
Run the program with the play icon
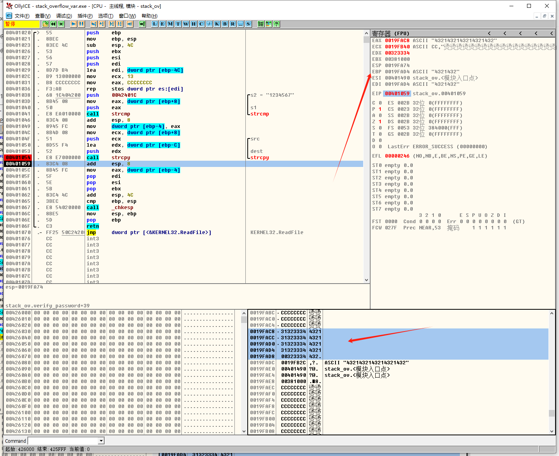[x=73, y=24]
